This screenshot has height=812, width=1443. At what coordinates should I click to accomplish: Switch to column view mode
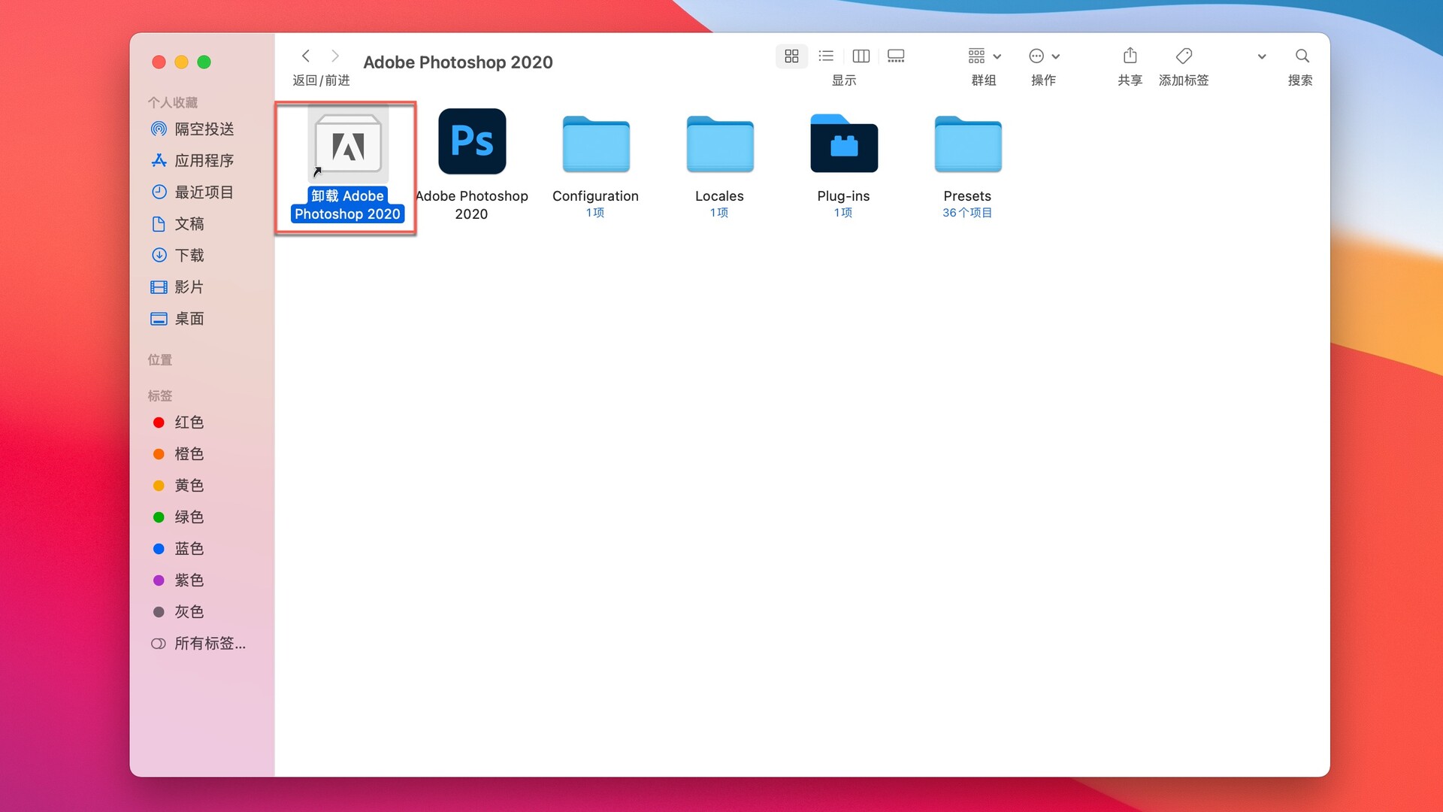pos(861,56)
